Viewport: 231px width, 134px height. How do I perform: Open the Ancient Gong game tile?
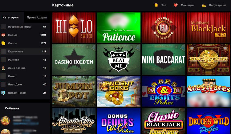119,91
